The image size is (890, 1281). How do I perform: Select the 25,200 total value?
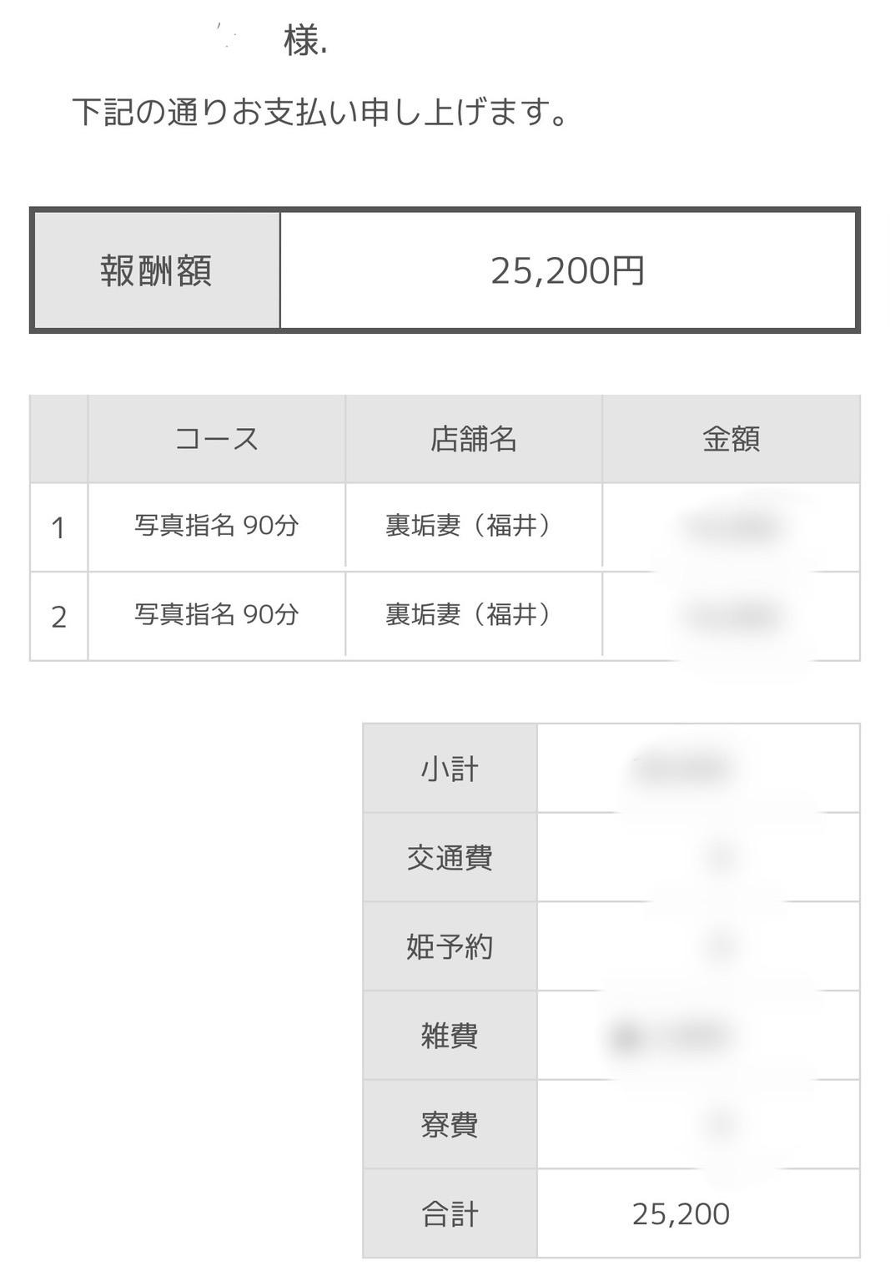[x=681, y=1214]
